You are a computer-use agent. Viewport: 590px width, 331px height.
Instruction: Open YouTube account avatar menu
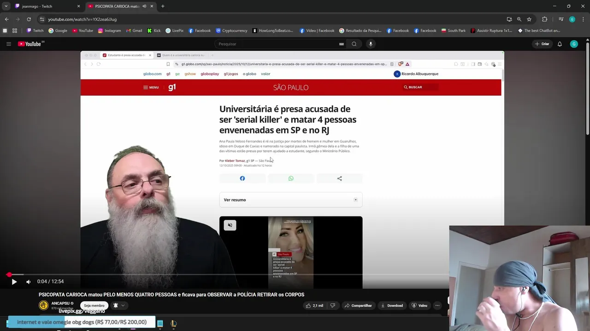coord(574,44)
